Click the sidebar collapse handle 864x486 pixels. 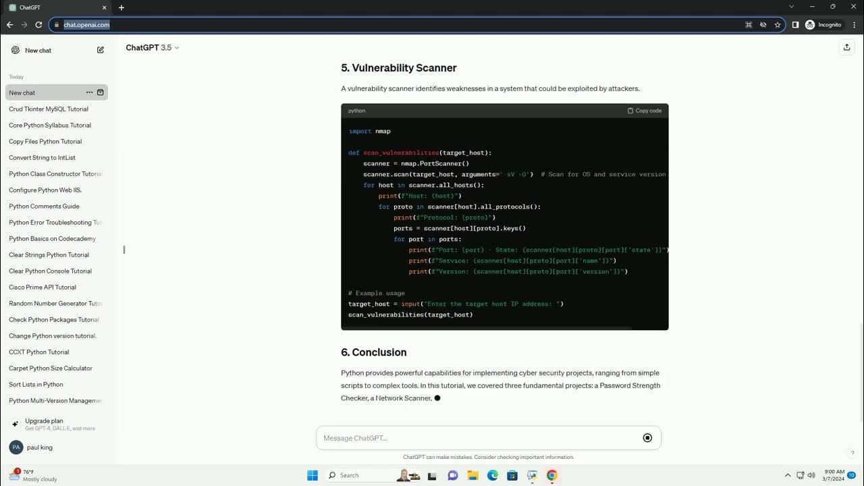[124, 250]
